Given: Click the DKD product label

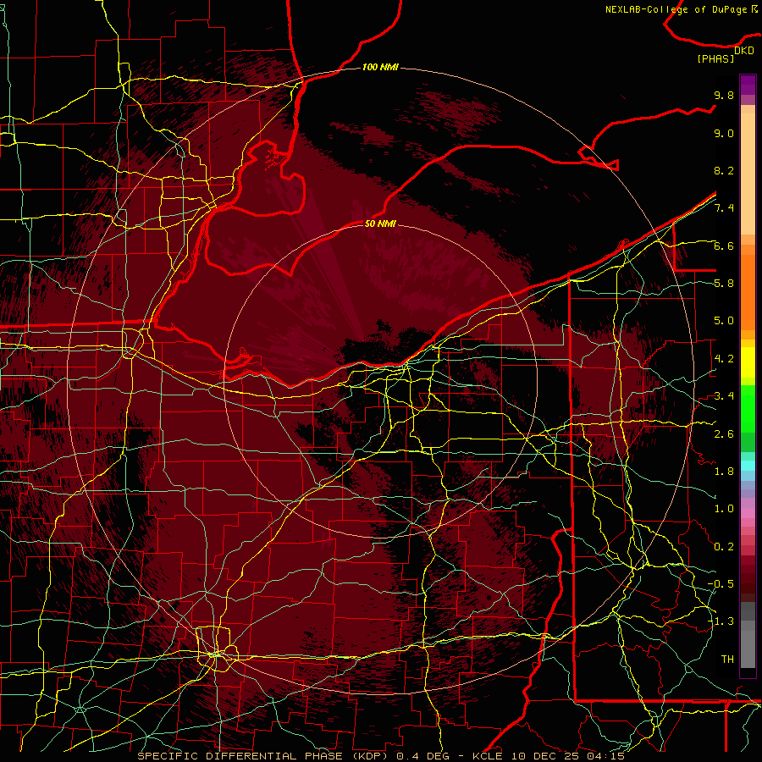Looking at the screenshot, I should (x=743, y=51).
